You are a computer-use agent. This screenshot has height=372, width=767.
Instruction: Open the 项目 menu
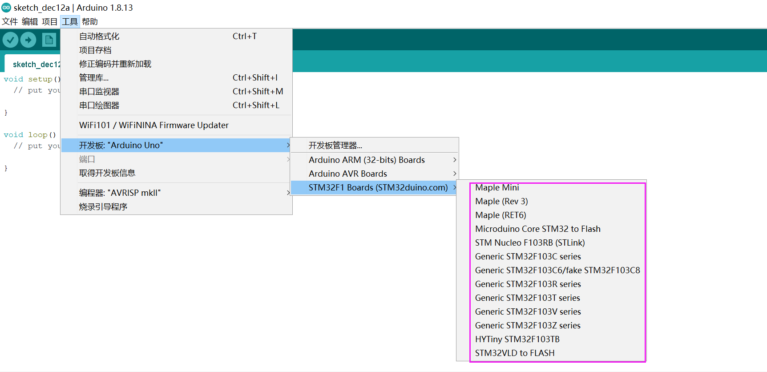coord(49,21)
